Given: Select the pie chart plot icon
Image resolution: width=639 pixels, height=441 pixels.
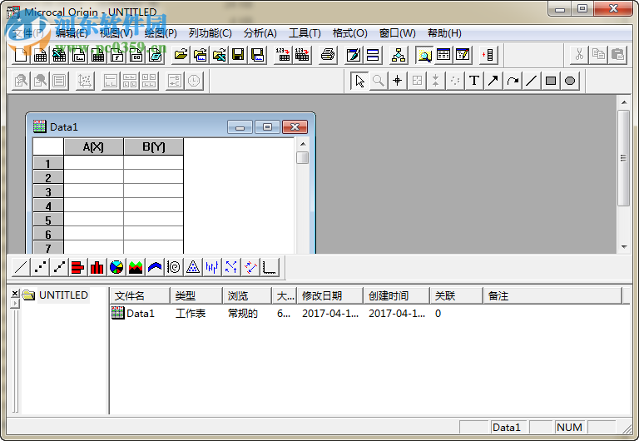Looking at the screenshot, I should (x=116, y=267).
